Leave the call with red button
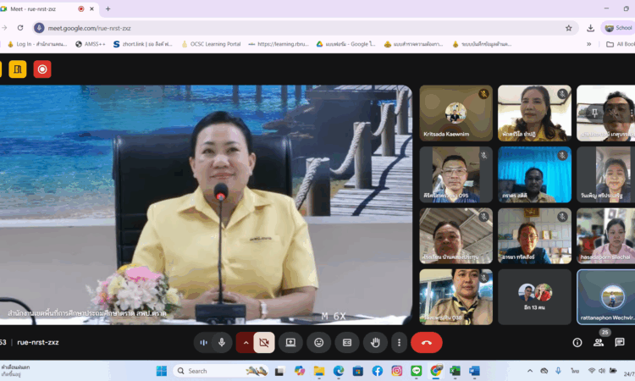This screenshot has height=381, width=635. tap(427, 343)
